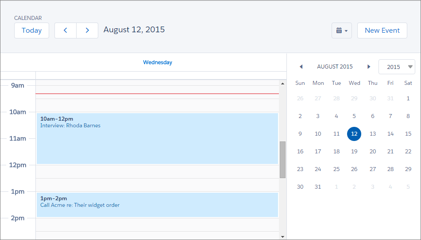
Task: Click the 12pm time label
Action: [17, 165]
